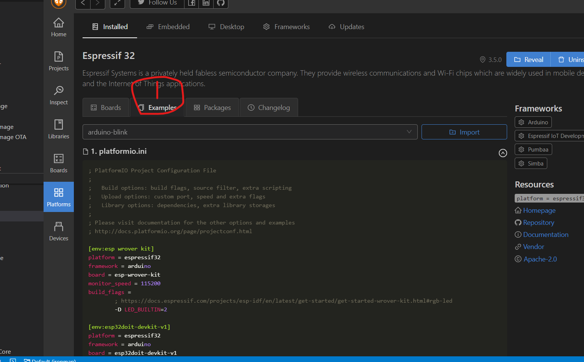Open PlatformIO Home panel

click(58, 27)
